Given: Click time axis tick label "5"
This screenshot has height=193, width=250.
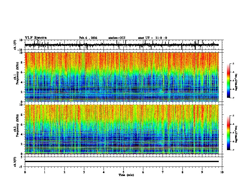Looking at the screenshot, I should [123, 172].
